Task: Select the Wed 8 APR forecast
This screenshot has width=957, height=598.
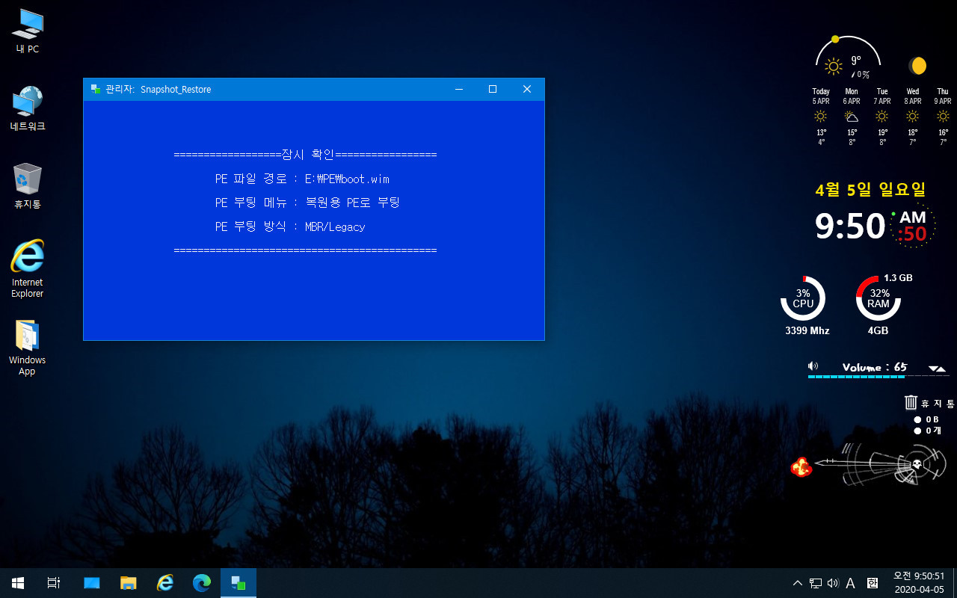Action: tap(913, 117)
